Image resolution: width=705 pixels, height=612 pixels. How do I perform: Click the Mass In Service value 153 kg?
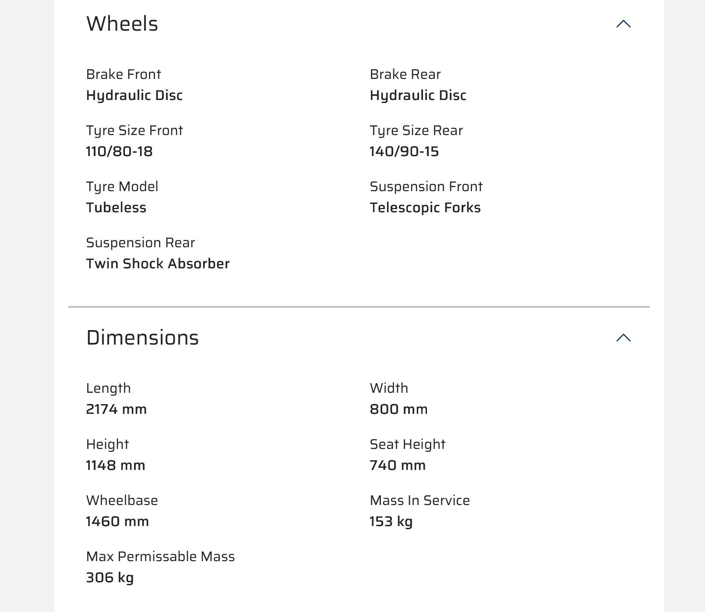pyautogui.click(x=391, y=522)
